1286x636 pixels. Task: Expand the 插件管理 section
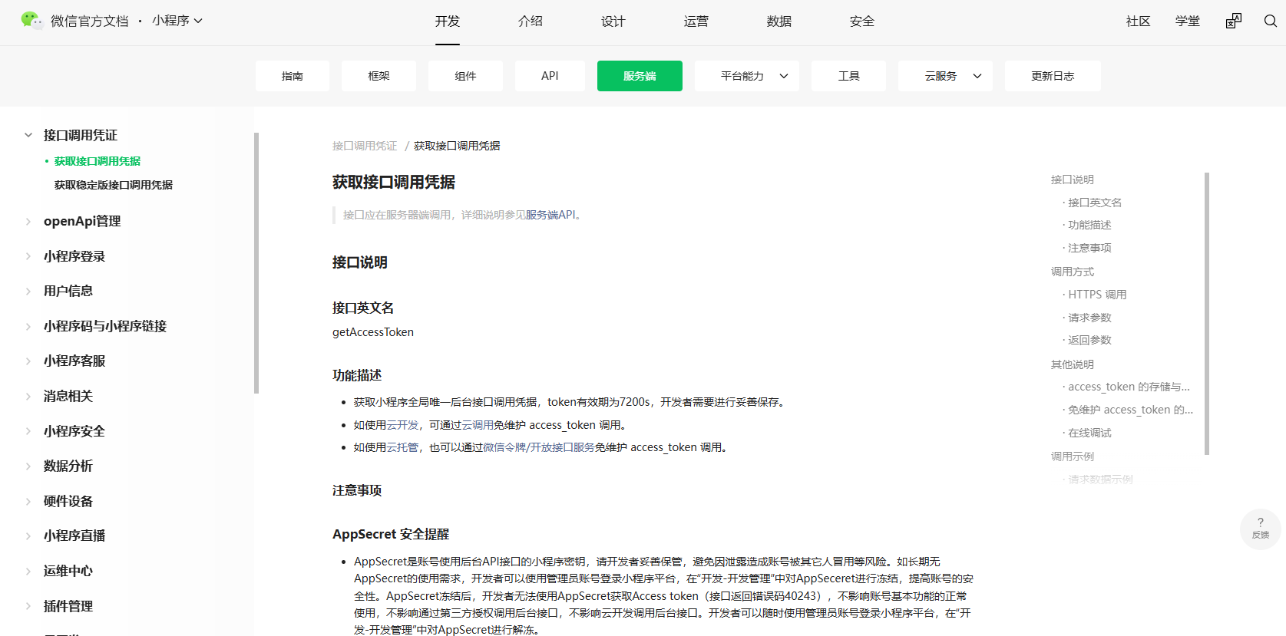click(x=28, y=606)
